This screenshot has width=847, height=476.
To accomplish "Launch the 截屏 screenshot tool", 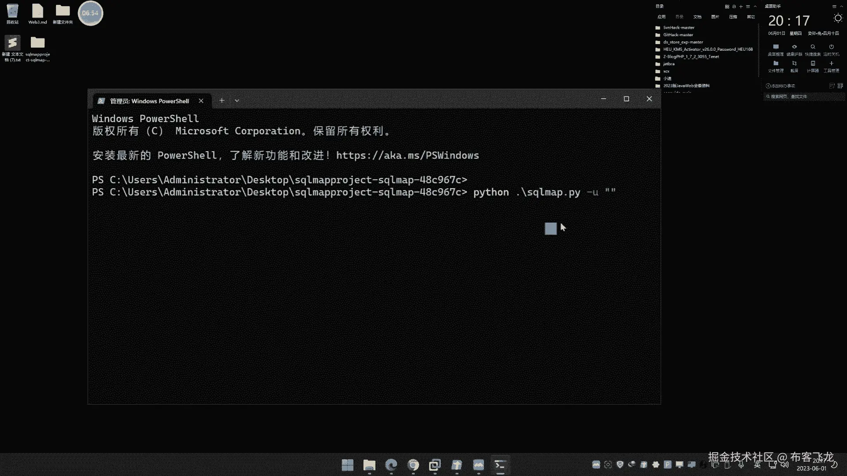I will click(794, 64).
